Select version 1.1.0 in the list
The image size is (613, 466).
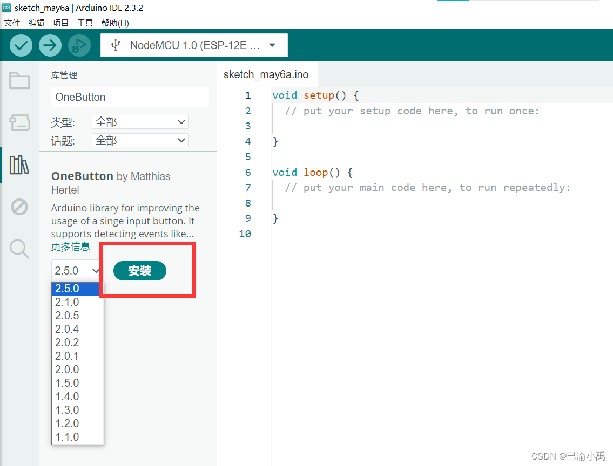[77, 437]
